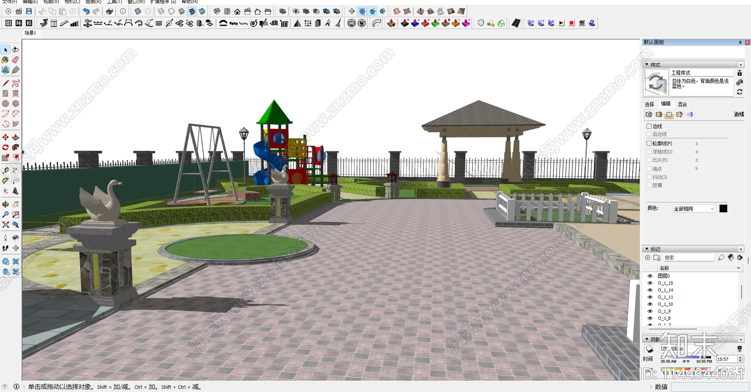The width and height of the screenshot is (751, 392).
Task: Select the Eraser tool in left toolbar
Action: 15,60
